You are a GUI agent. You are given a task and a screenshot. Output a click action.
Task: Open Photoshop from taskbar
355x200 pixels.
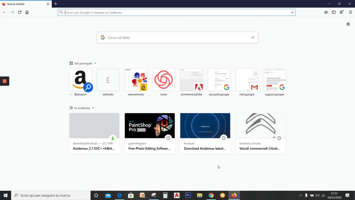pyautogui.click(x=188, y=195)
